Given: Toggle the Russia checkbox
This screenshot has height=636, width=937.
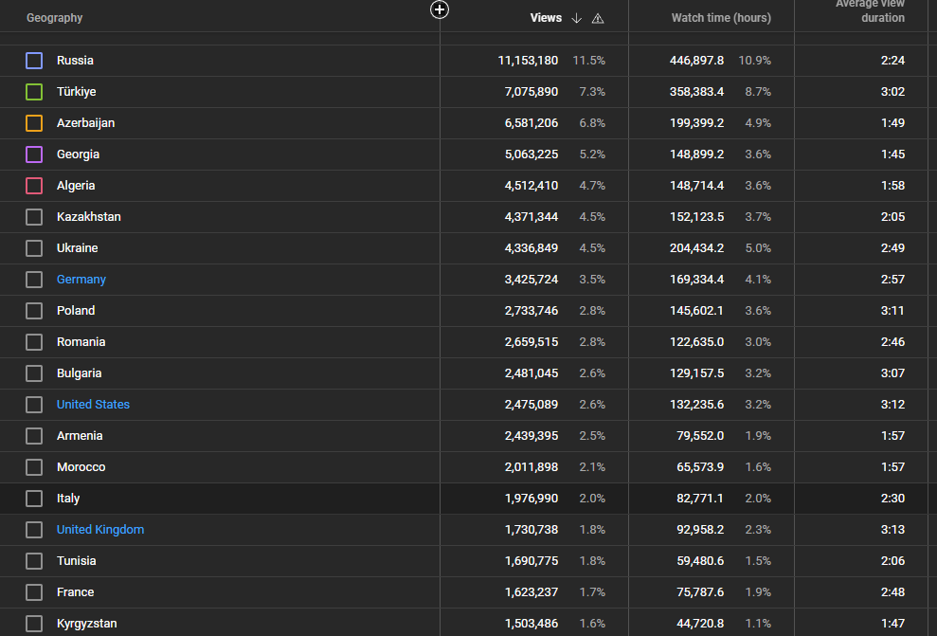Looking at the screenshot, I should click(34, 61).
